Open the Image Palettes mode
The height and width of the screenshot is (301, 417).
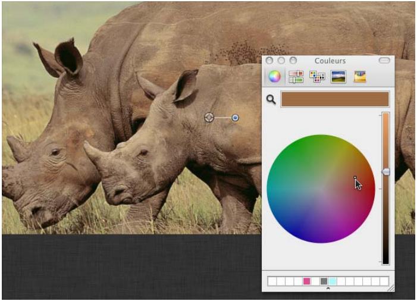click(x=338, y=77)
